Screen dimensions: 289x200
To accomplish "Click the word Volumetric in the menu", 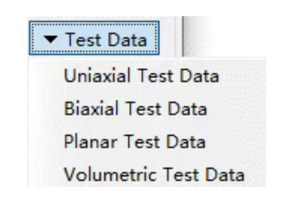I will (96, 175).
